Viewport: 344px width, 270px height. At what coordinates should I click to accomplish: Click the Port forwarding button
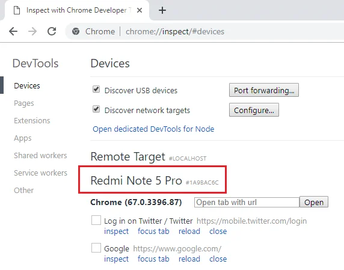pyautogui.click(x=264, y=90)
